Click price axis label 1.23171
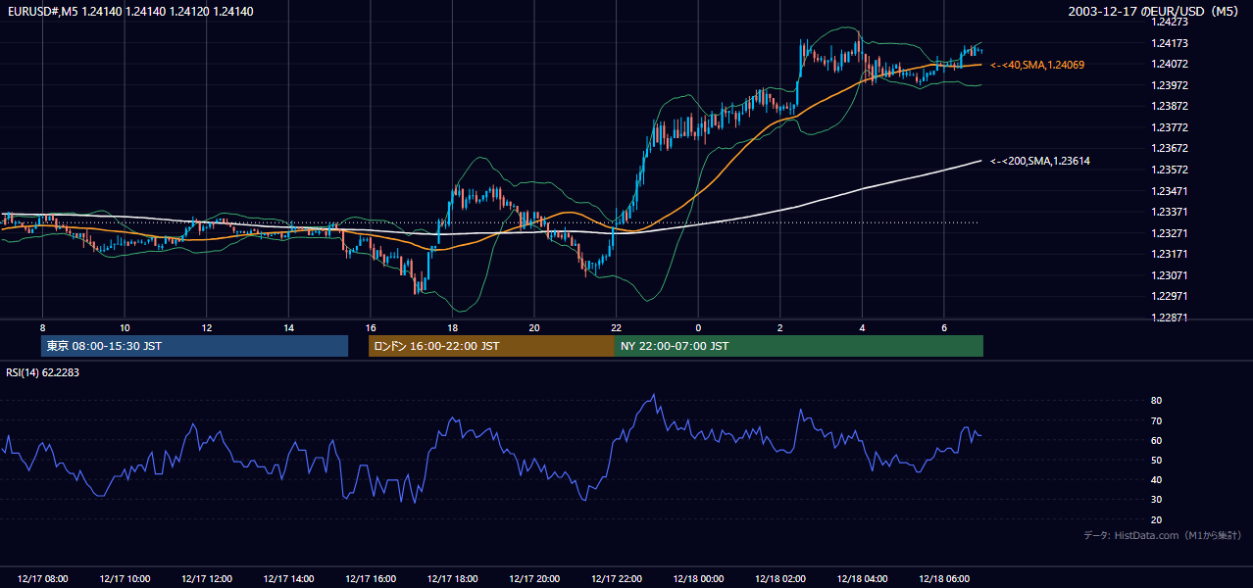Image resolution: width=1253 pixels, height=588 pixels. (1170, 254)
